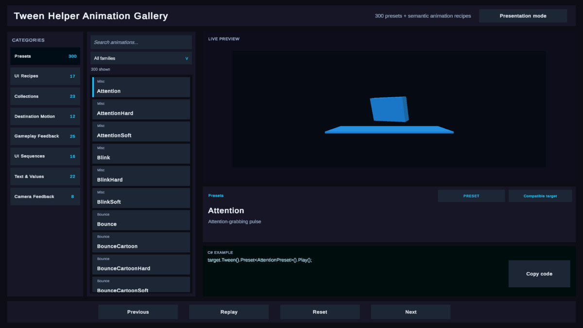Viewport: 583px width, 328px height.
Task: Replay the current animation
Action: (229, 312)
